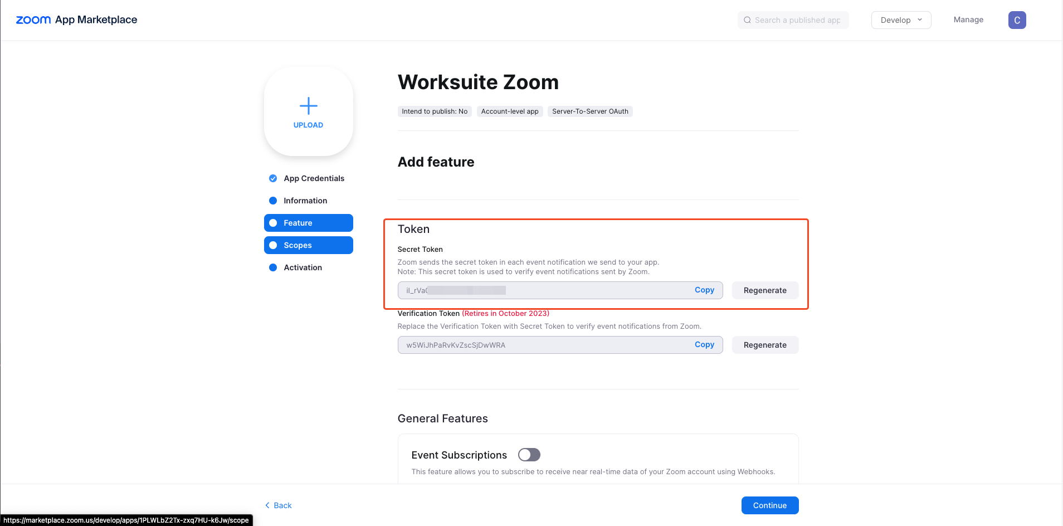Open the user avatar C menu
Viewport: 1063px width, 526px height.
[1017, 20]
